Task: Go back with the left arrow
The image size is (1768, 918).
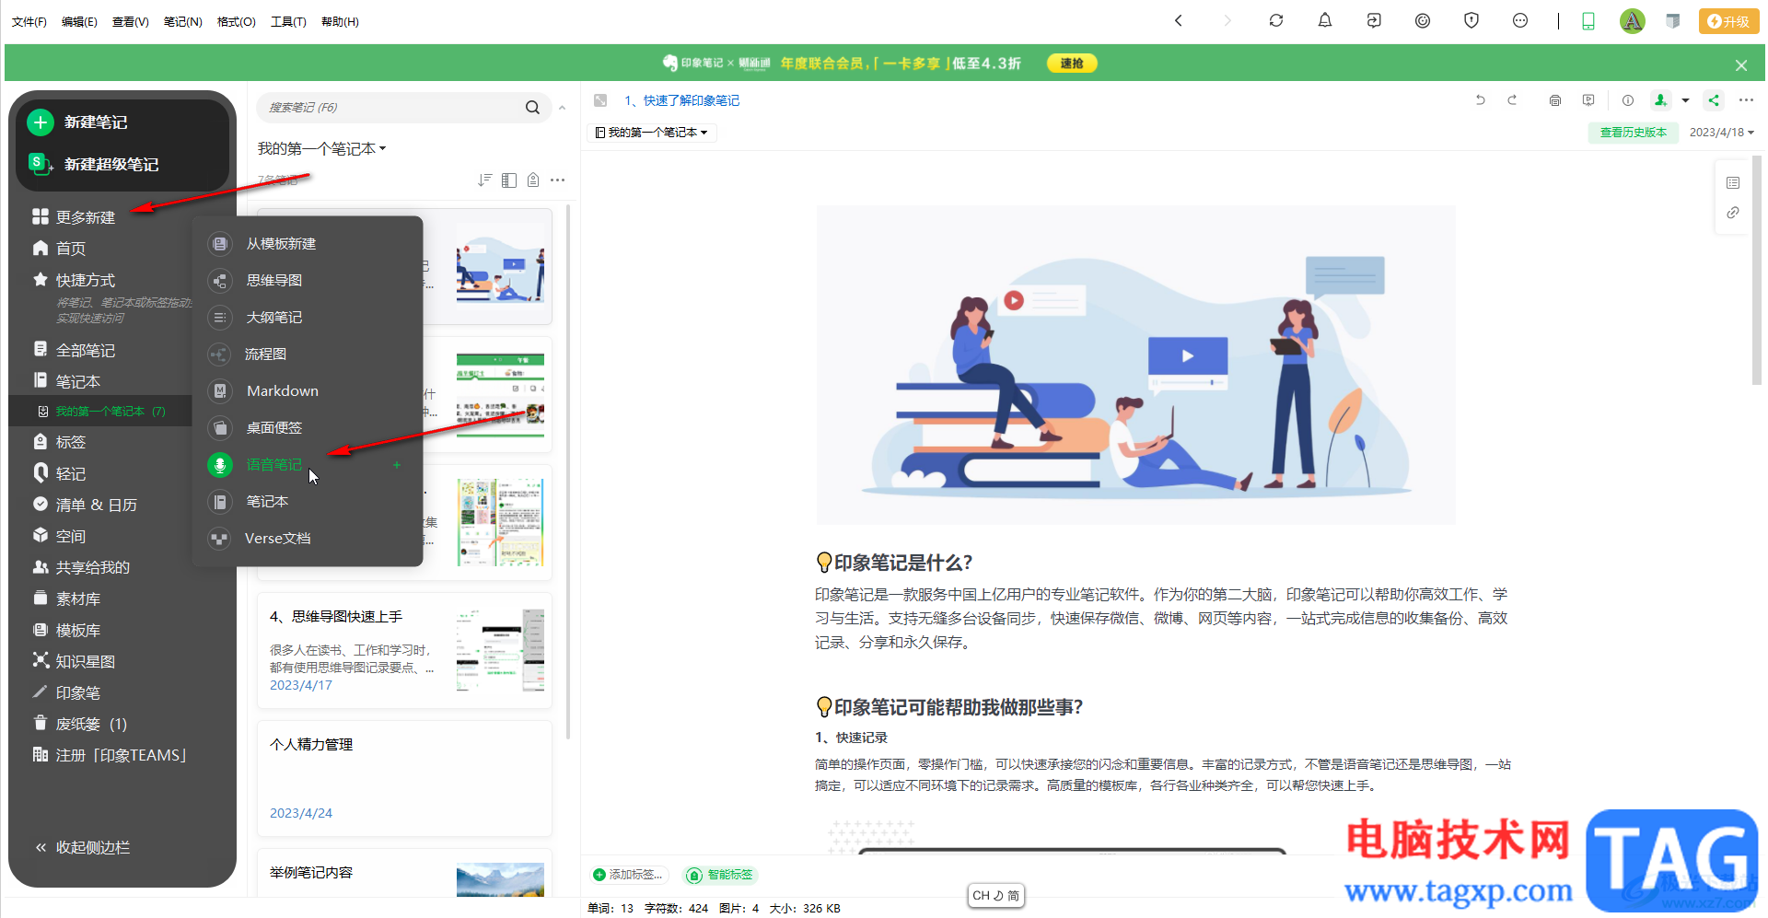Action: click(1179, 20)
